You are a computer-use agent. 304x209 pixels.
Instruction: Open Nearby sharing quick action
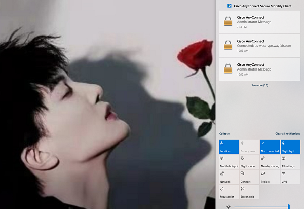[270, 162]
